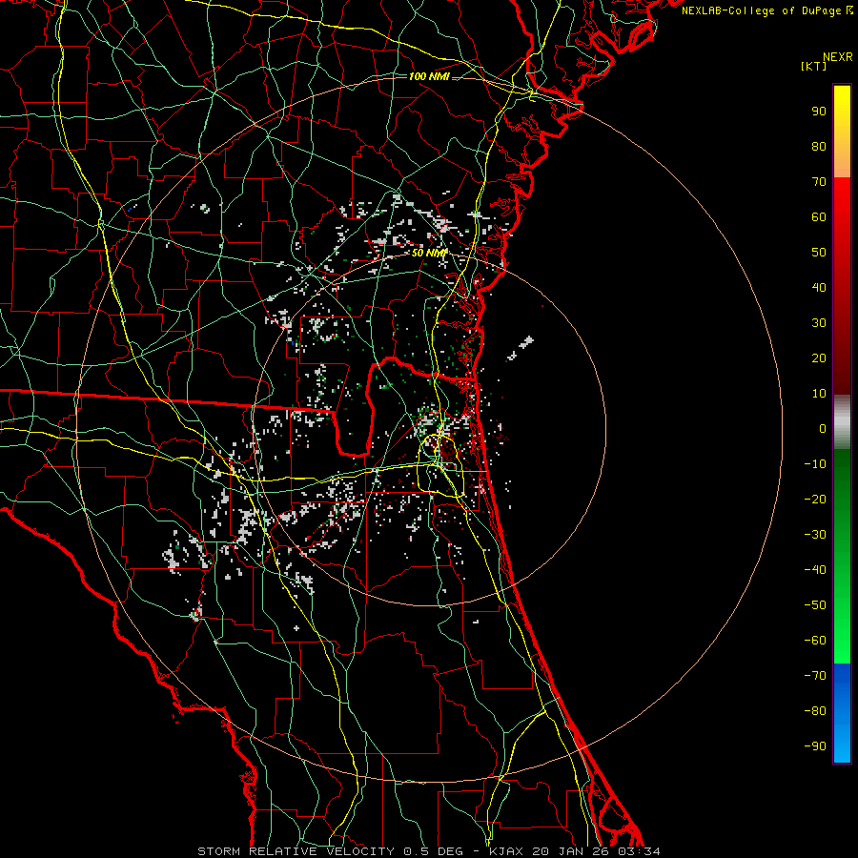Click the -60 scale value
The height and width of the screenshot is (858, 858).
(x=815, y=641)
